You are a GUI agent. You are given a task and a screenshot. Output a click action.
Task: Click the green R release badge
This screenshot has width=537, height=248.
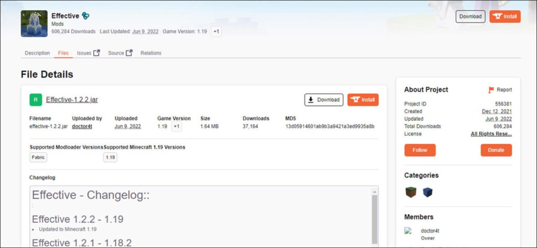click(x=36, y=100)
